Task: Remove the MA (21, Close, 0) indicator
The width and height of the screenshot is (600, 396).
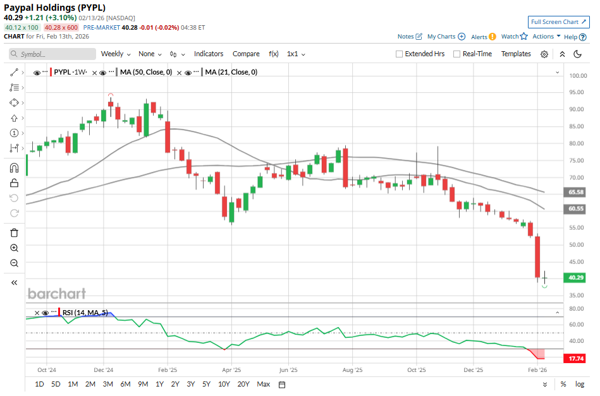Action: (x=179, y=73)
